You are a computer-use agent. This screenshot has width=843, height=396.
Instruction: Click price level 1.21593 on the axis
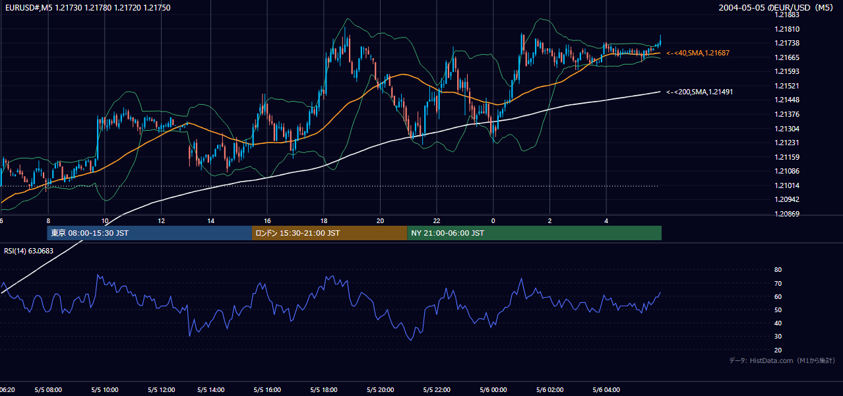coord(788,71)
